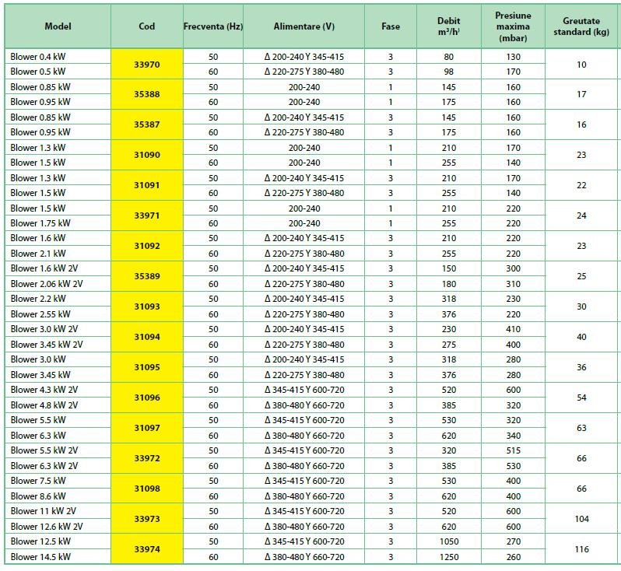Viewport: 621px width, 571px height.
Task: Select the 515 mbar pressure value
Action: click(x=512, y=450)
